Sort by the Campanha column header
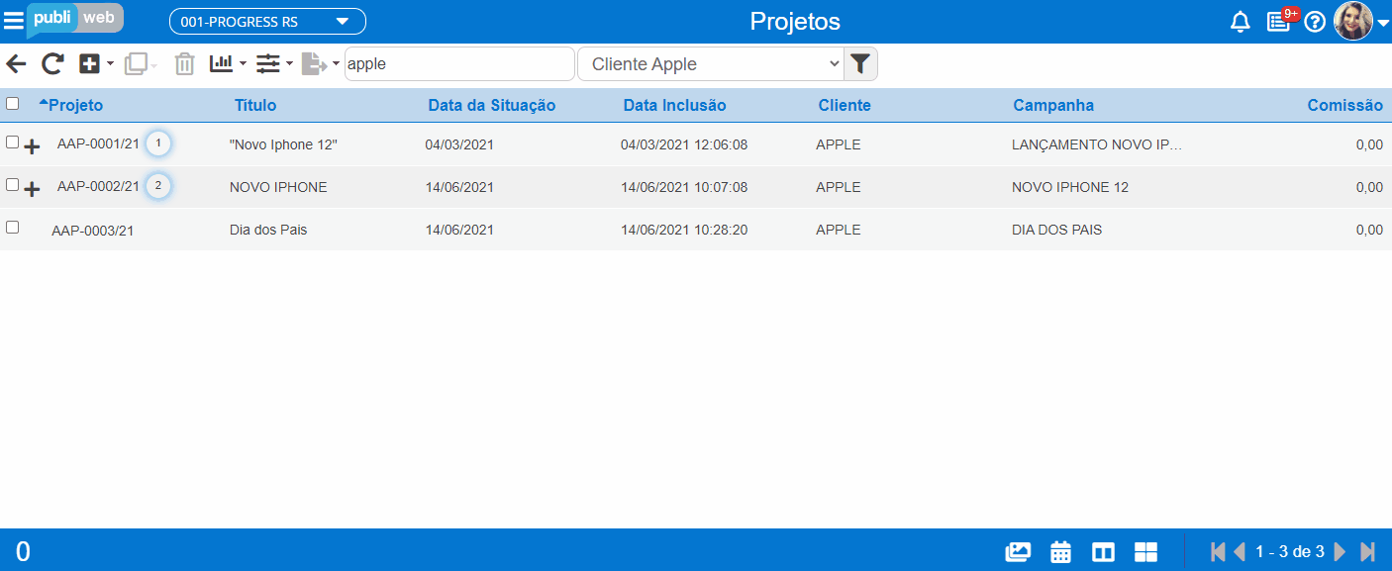Viewport: 1392px width, 571px height. 1053,106
